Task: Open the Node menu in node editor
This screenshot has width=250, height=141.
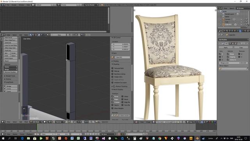Action: (26, 35)
